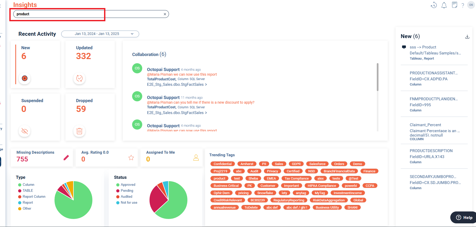Click the Updated refresh-check icon
The width and height of the screenshot is (476, 227).
79,78
